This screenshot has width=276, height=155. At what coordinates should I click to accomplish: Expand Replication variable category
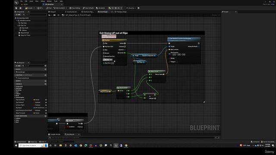[x=15, y=88]
